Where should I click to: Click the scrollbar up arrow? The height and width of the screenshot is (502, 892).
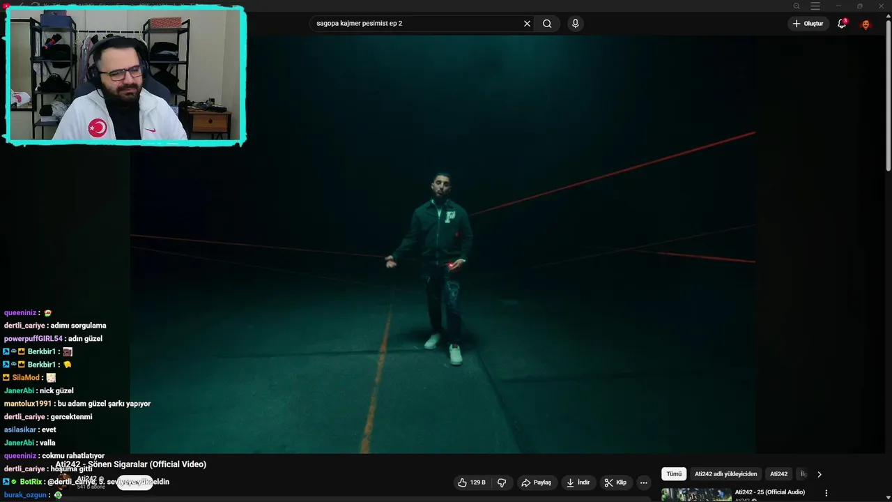888,16
